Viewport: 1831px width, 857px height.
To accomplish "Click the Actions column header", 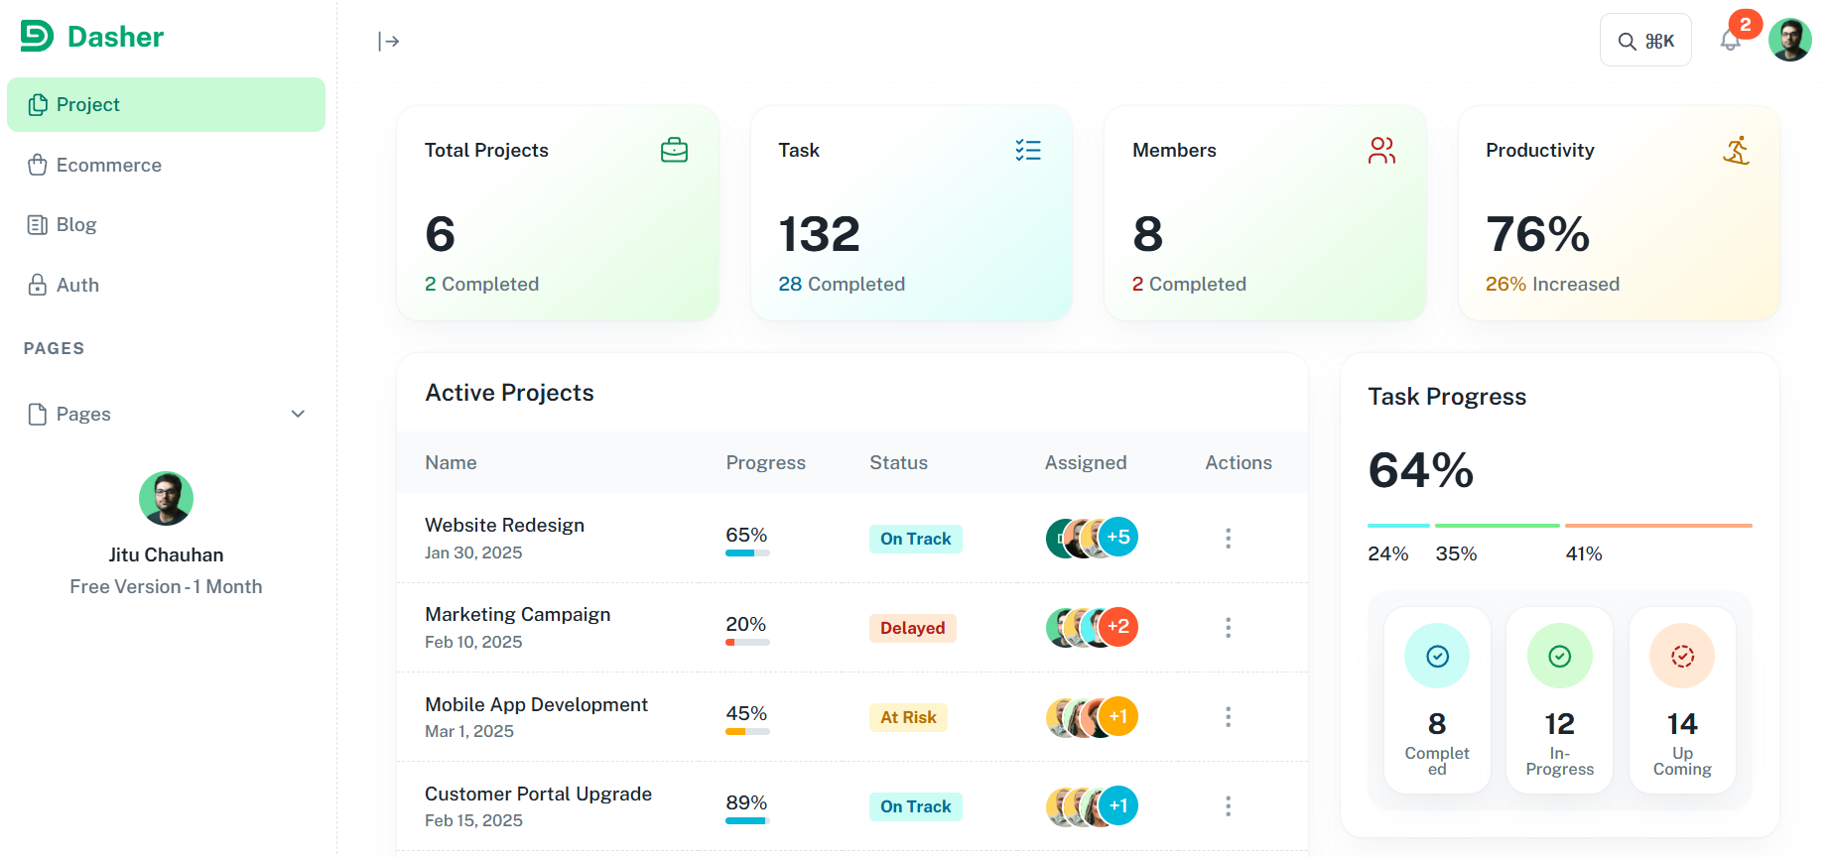I will [x=1239, y=462].
